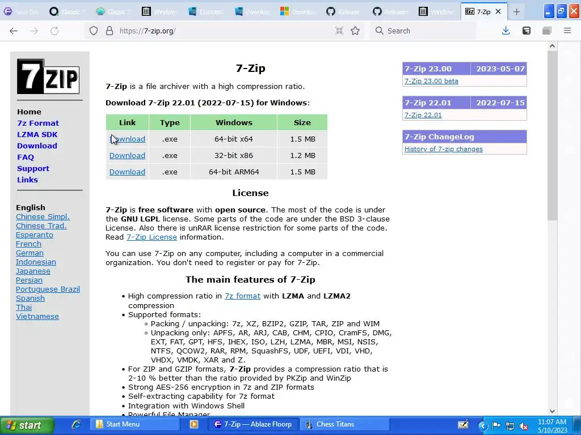This screenshot has height=435, width=581.
Task: Switch the language to Portuguese Brazil
Action: [48, 289]
